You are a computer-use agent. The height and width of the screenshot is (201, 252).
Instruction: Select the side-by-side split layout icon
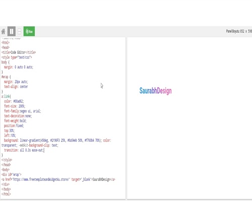(12, 31)
